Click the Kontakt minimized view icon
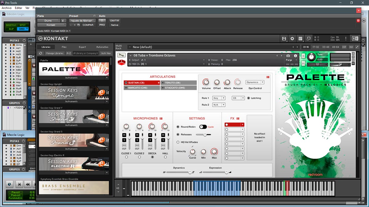369x207 pixels. coord(308,39)
